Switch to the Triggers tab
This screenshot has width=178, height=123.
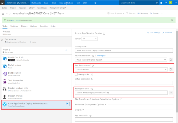coord(24,26)
